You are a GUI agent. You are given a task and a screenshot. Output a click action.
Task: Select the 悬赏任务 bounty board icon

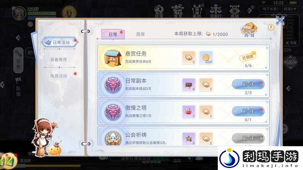coord(113,58)
